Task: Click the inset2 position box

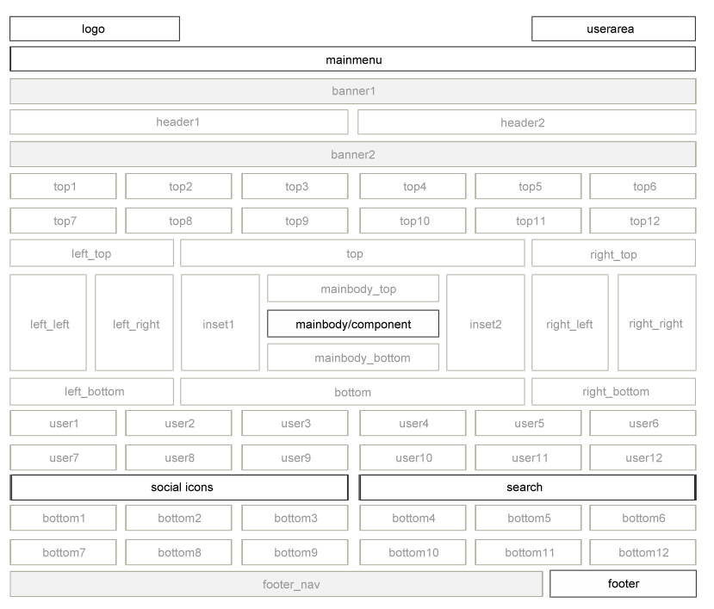Action: point(486,322)
